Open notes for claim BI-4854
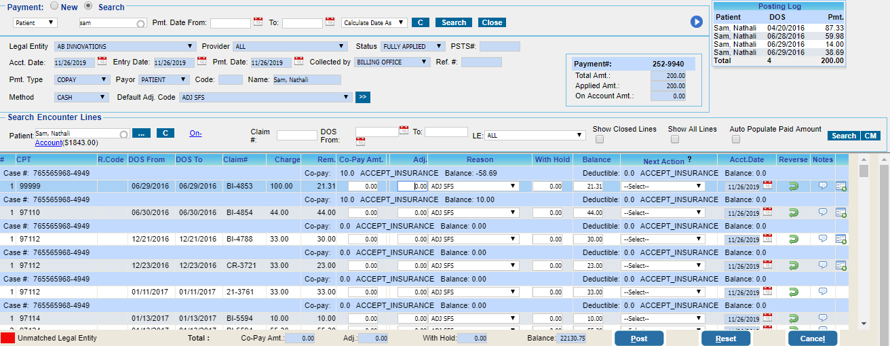Viewport: 890px width, 346px height. point(823,212)
